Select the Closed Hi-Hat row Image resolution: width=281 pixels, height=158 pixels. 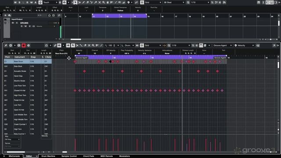coord(28,90)
